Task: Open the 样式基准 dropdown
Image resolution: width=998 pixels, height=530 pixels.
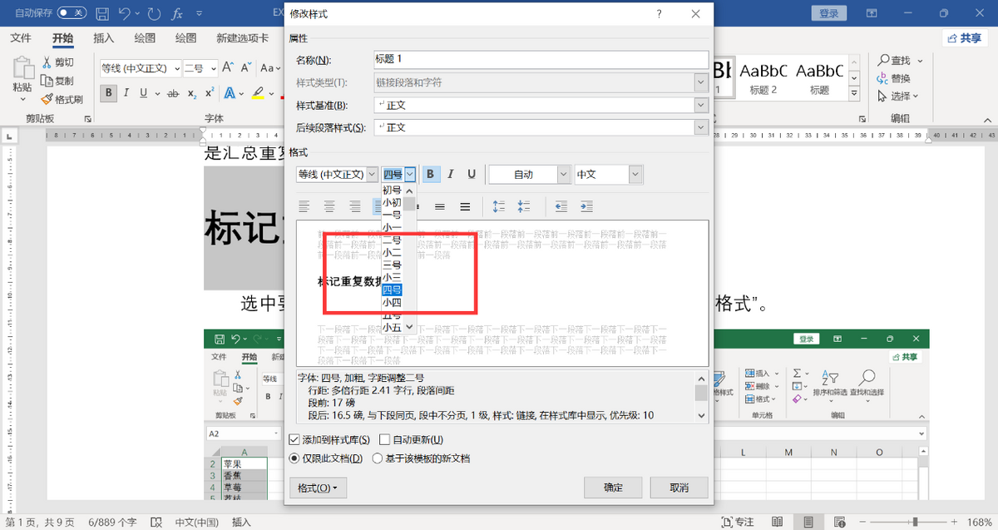Action: tap(701, 105)
